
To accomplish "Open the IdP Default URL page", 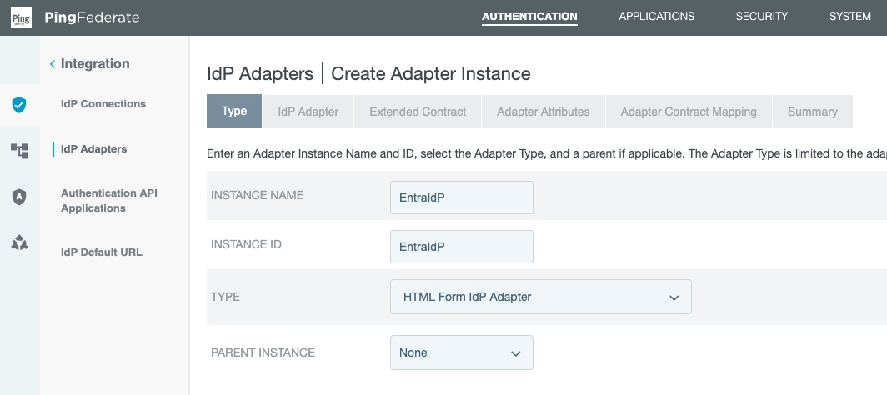I will pyautogui.click(x=102, y=252).
